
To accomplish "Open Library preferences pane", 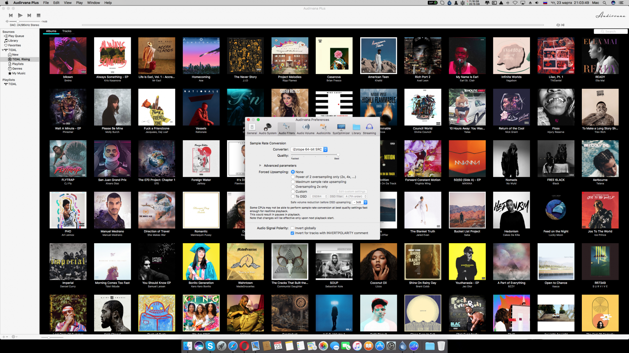I will (356, 129).
